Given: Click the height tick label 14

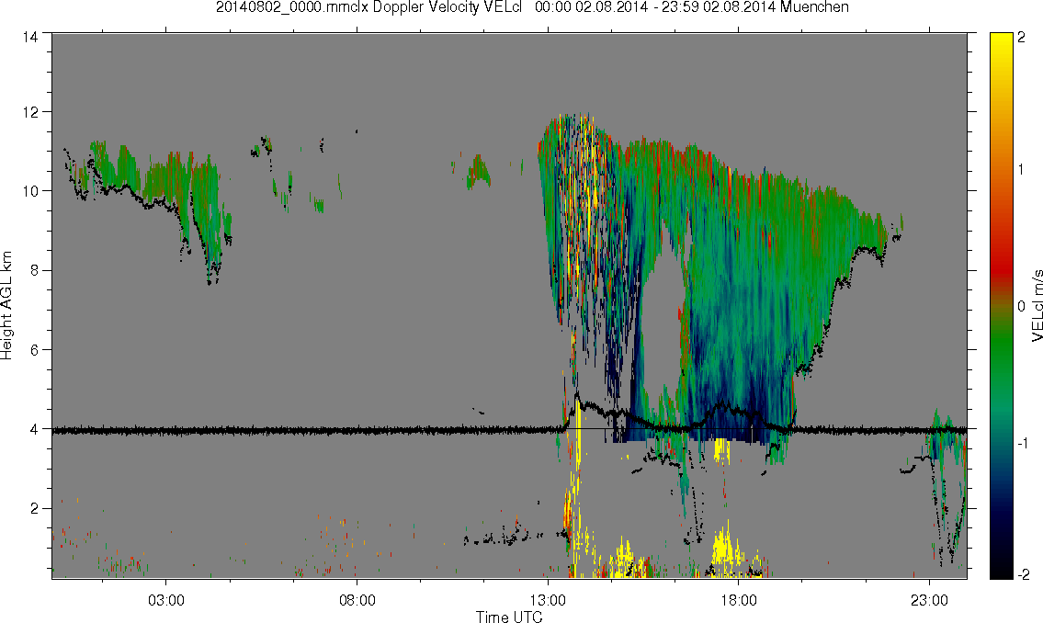Looking at the screenshot, I should (x=29, y=38).
